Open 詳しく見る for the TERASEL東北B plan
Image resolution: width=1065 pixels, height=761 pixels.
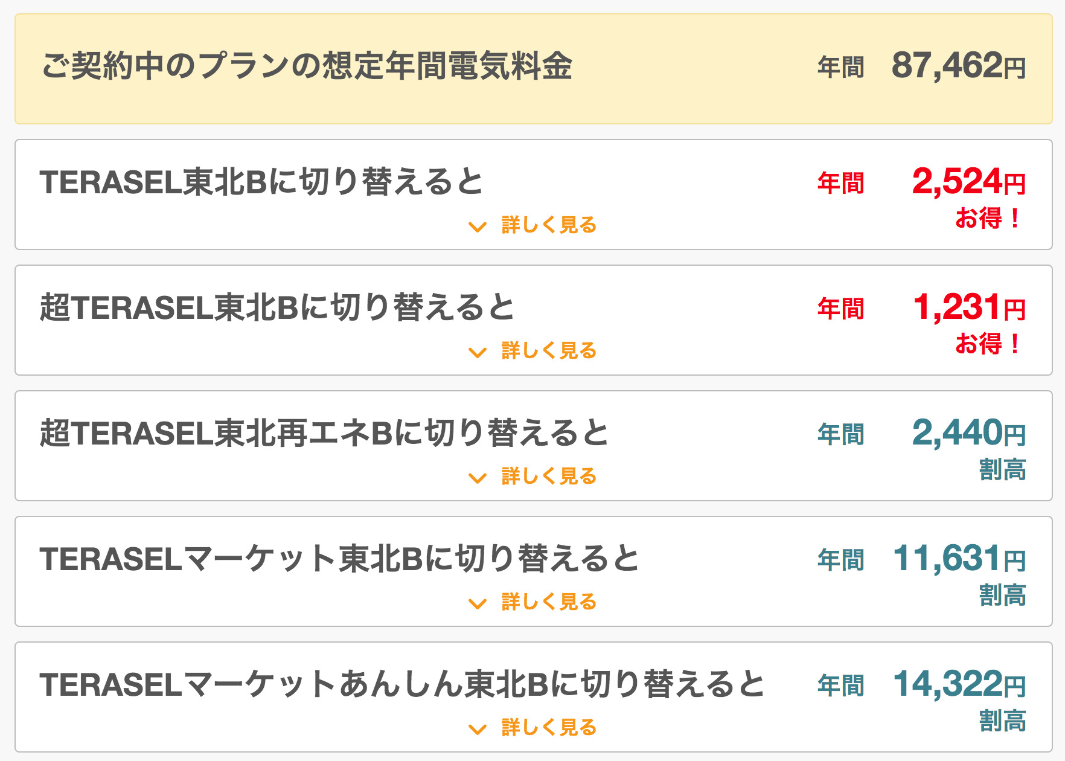click(548, 225)
